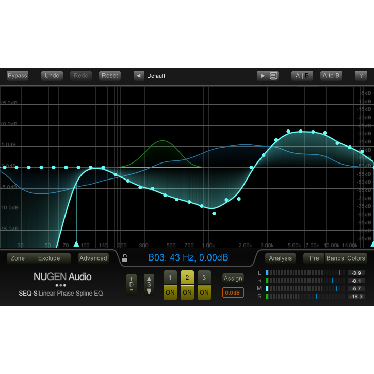
Task: Click the A to B copy button
Action: click(331, 76)
